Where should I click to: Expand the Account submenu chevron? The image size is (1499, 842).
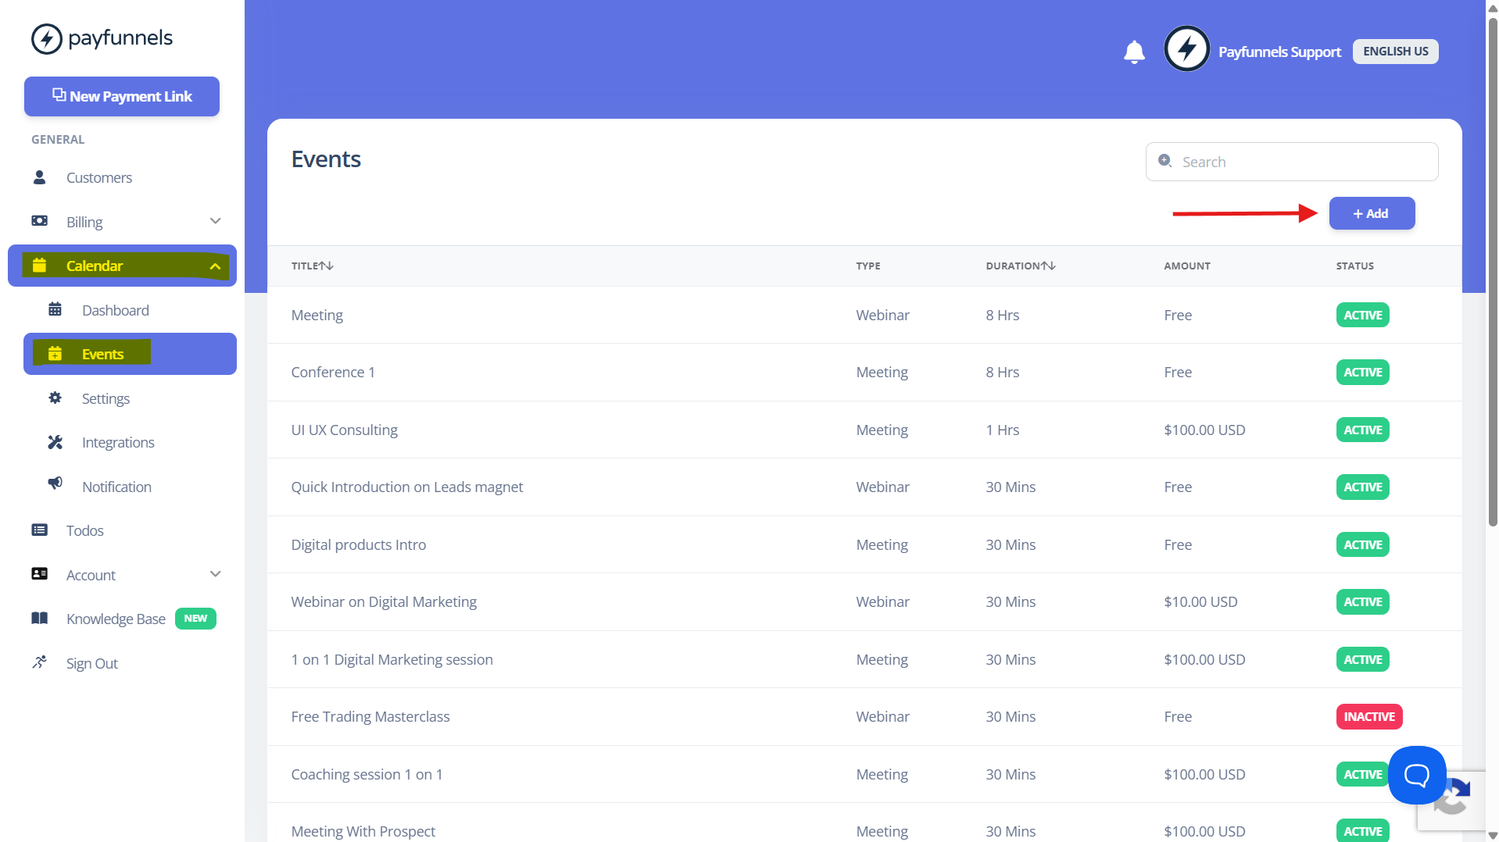[216, 574]
